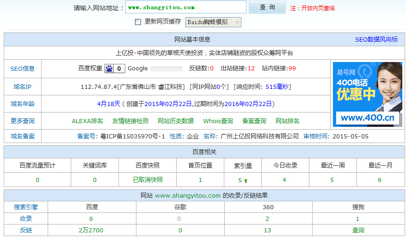Click the 今日收录 value 4

[x=284, y=180]
